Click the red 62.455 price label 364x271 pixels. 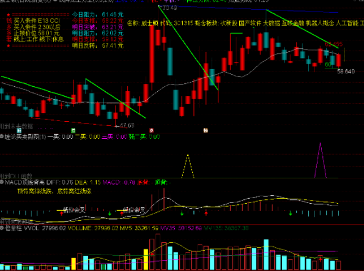[x=333, y=44]
